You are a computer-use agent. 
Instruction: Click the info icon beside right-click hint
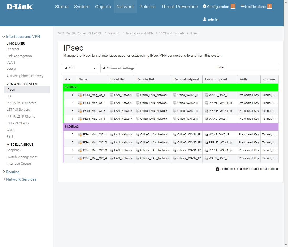[218, 169]
